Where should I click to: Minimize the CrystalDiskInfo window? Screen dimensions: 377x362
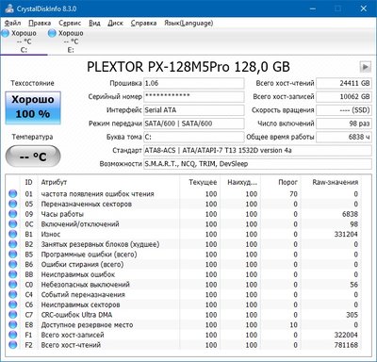pos(313,8)
